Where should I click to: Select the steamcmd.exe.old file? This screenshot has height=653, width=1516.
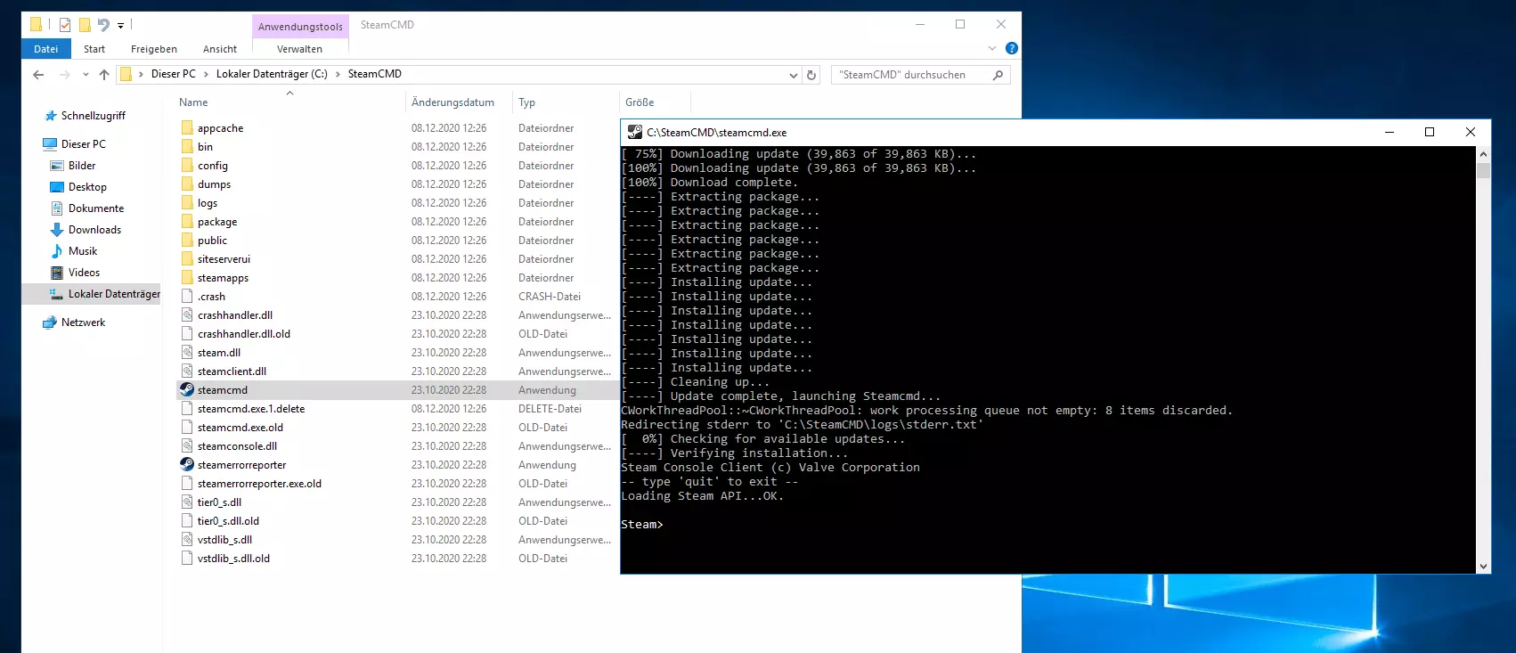coord(240,427)
